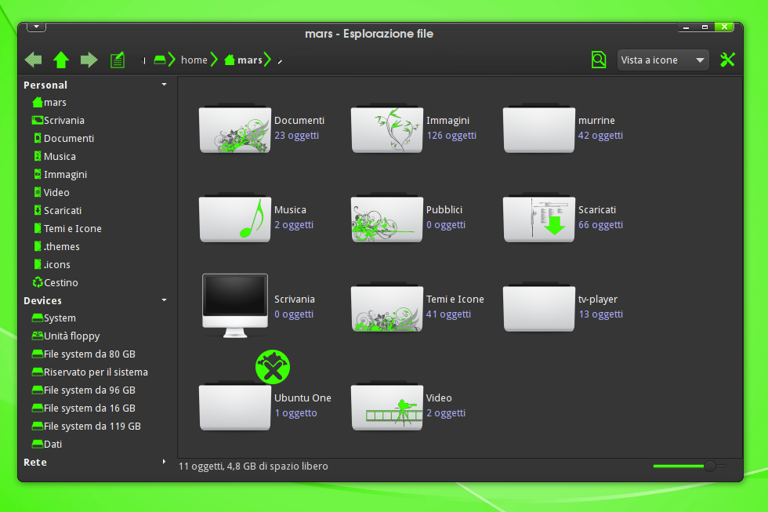Select File system da 80 GB

(83, 354)
